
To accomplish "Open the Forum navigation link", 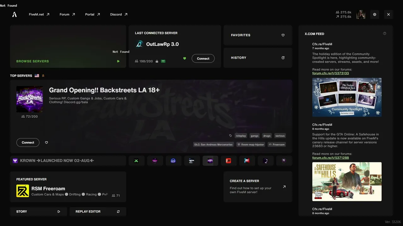I will (x=67, y=14).
